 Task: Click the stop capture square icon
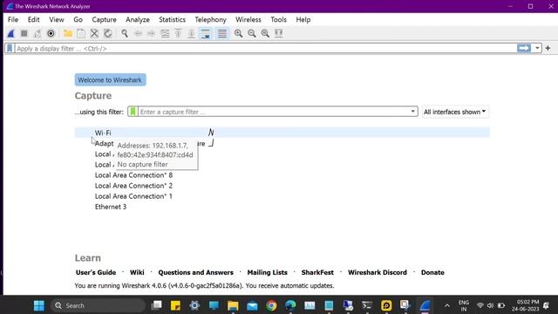[24, 33]
